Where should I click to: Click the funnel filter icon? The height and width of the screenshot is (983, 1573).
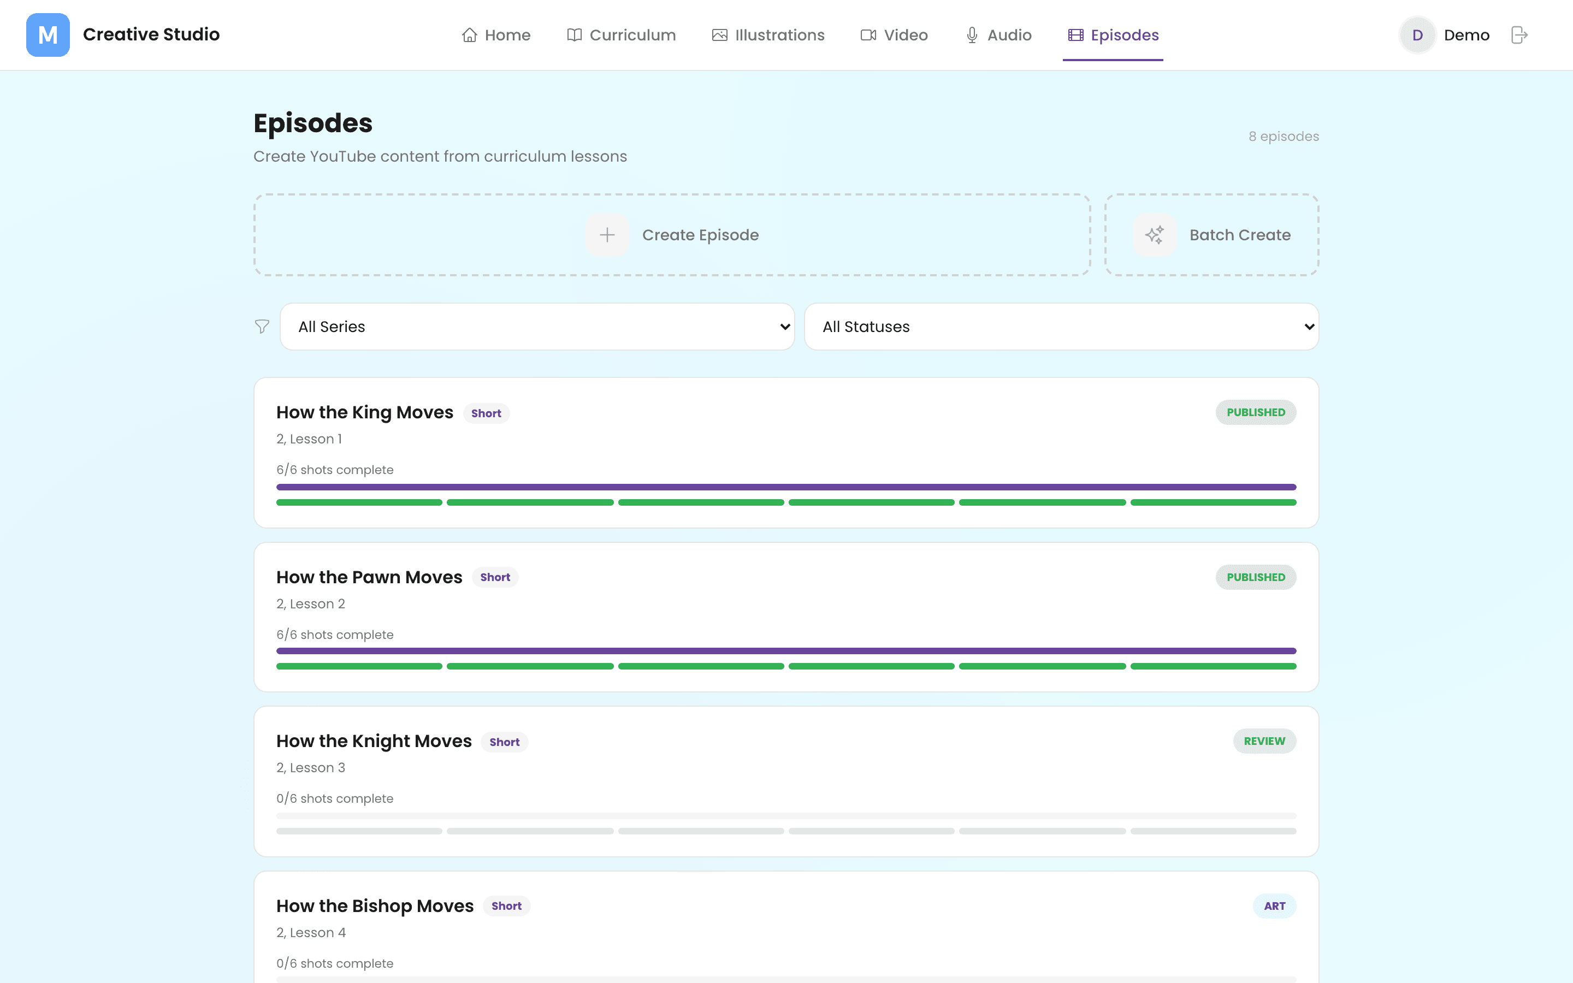(x=262, y=327)
